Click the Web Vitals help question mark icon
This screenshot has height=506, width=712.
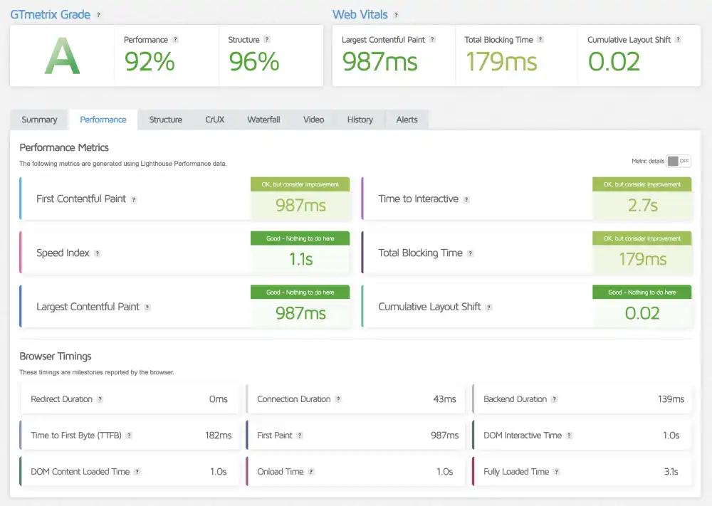coord(397,14)
